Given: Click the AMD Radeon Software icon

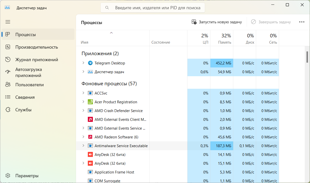Looking at the screenshot, I should 90,137.
